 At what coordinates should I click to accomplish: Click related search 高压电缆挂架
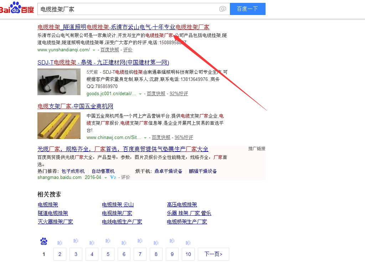182,205
